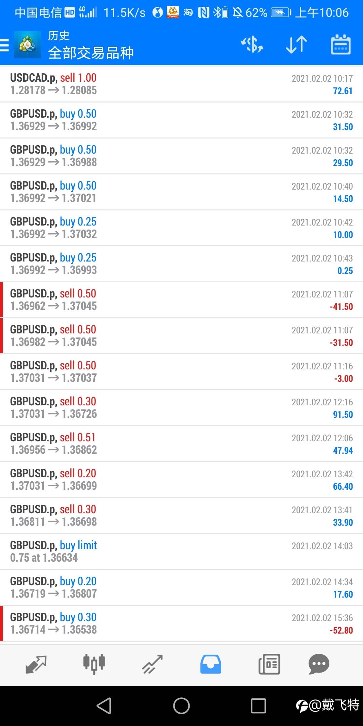This screenshot has height=726, width=363.
Task: Open the GBPUSD.p buy limit order row
Action: point(182,552)
